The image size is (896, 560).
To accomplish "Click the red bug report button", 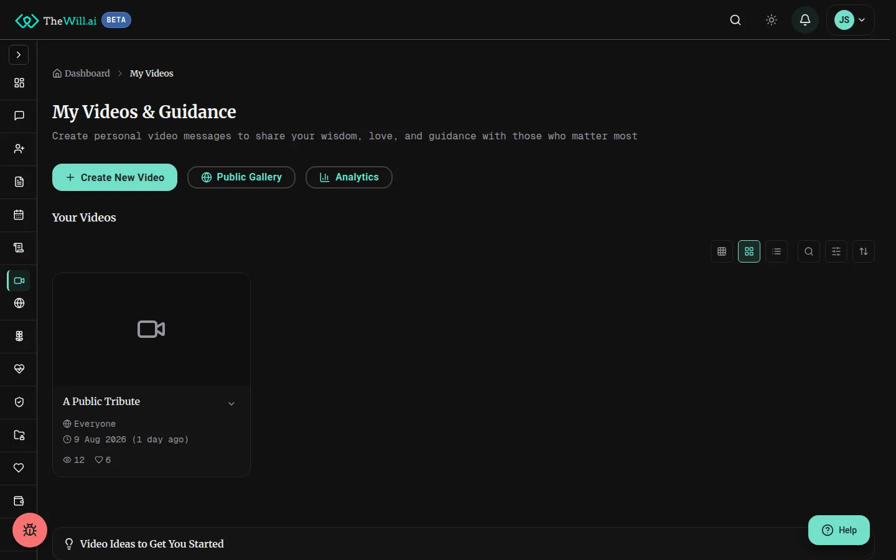I will (x=30, y=530).
